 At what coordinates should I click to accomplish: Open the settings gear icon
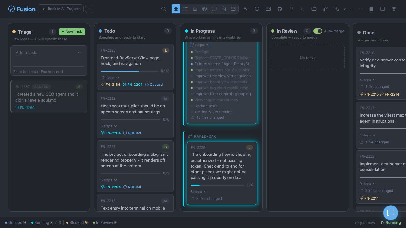pyautogui.click(x=394, y=9)
